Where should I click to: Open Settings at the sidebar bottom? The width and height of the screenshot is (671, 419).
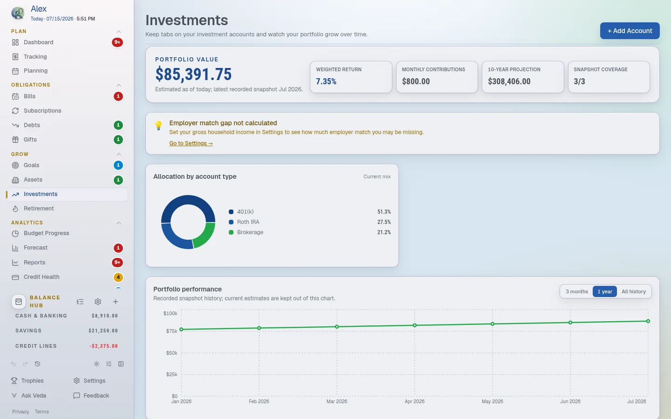point(89,381)
